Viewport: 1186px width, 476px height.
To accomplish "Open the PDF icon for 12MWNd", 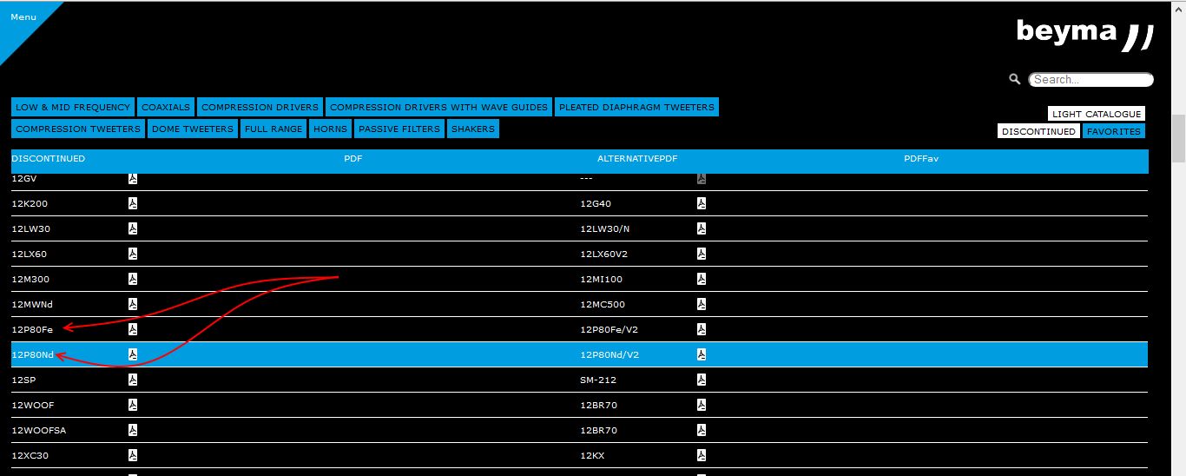I will 133,304.
